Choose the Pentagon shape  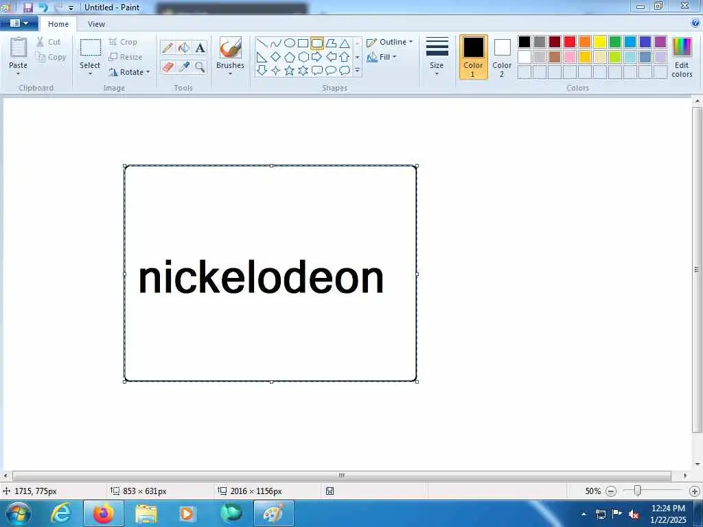[x=290, y=57]
